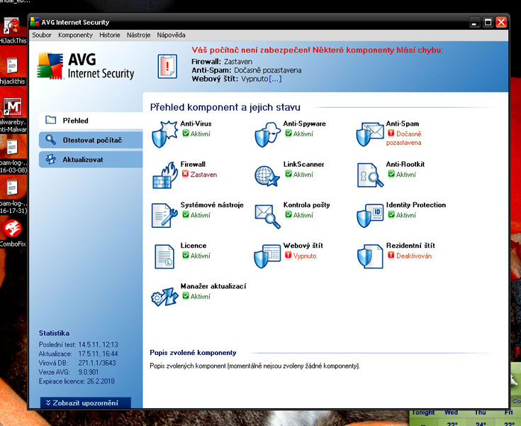Image resolution: width=521 pixels, height=426 pixels.
Task: Select the Manažer aktualizací gear icon
Action: point(164,297)
